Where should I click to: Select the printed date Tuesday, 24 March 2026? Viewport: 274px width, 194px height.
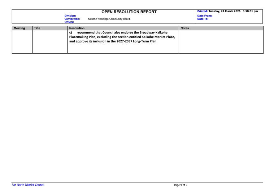click(224, 11)
